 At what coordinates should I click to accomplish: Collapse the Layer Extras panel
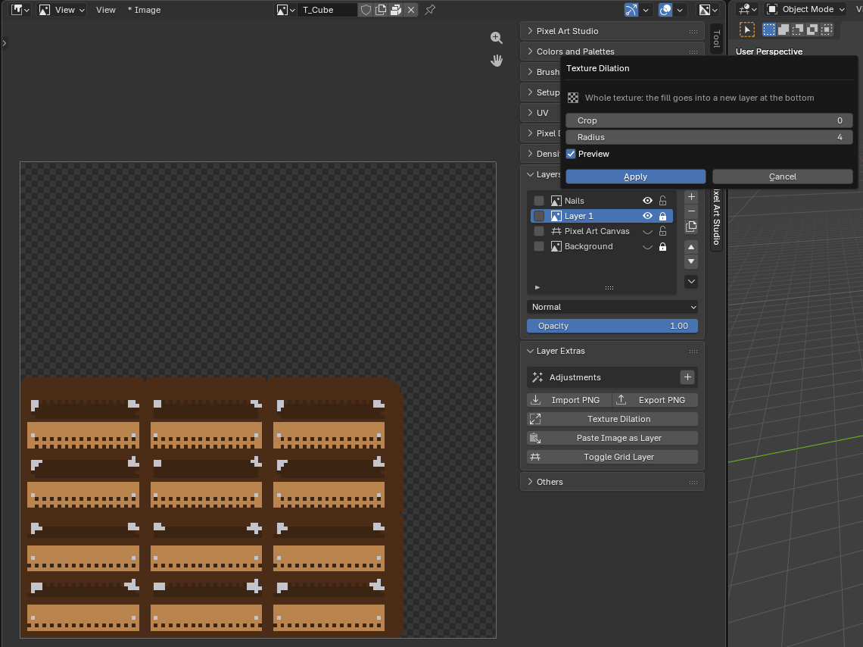612,352
